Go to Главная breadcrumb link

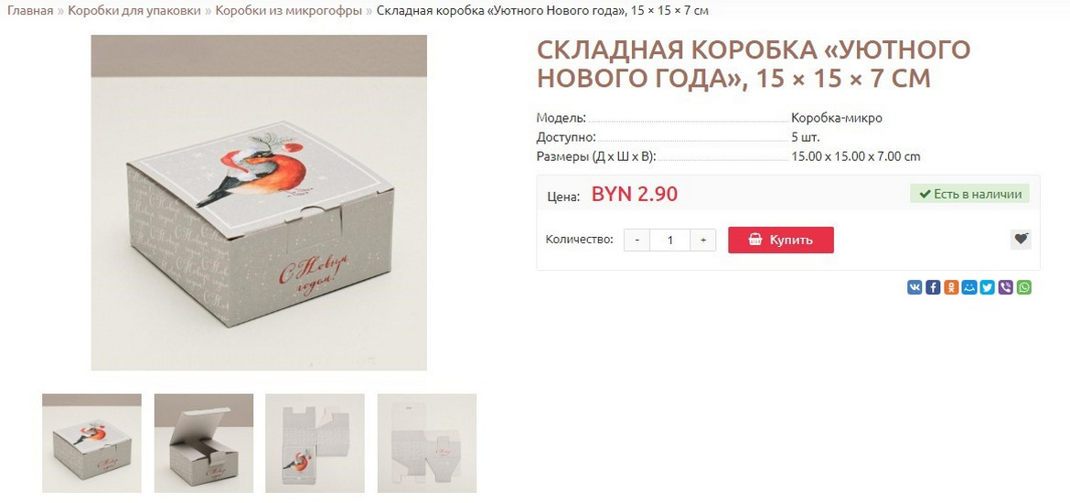(x=30, y=11)
